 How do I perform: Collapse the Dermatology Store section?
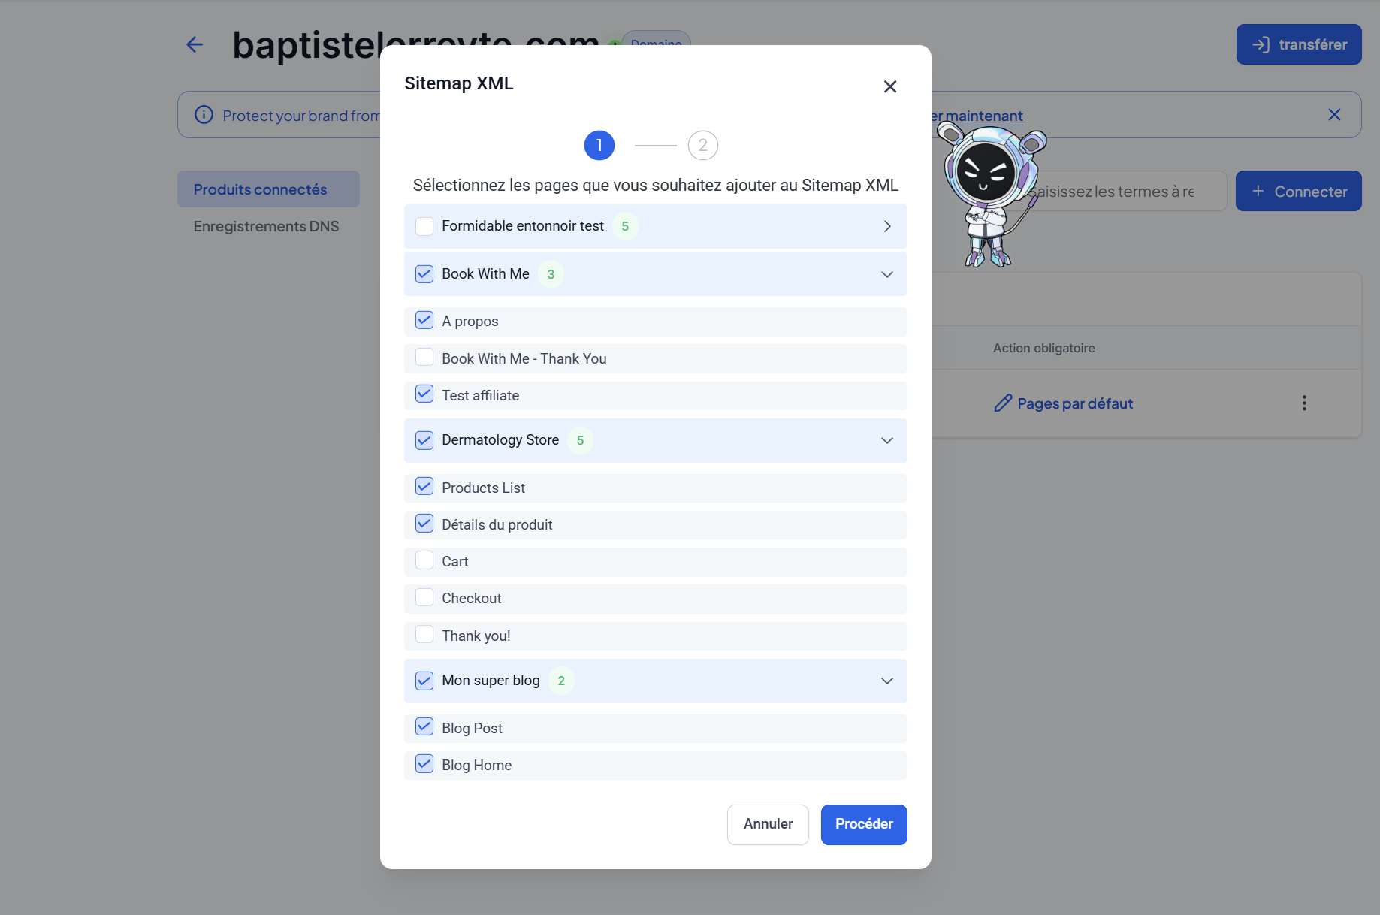(x=887, y=440)
